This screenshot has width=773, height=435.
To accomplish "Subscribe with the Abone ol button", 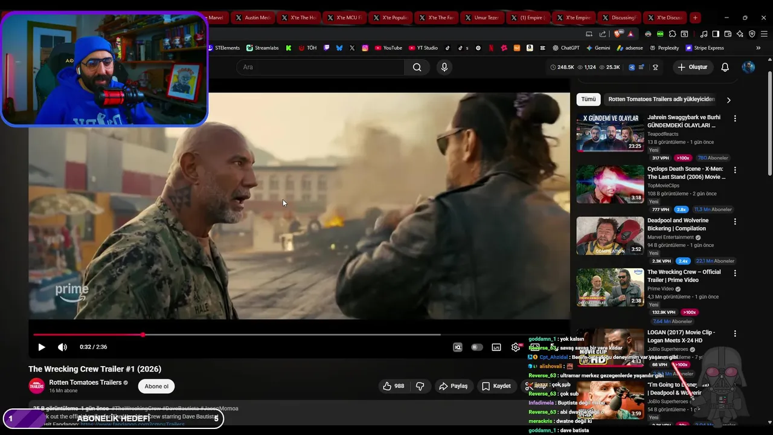I will click(x=156, y=387).
